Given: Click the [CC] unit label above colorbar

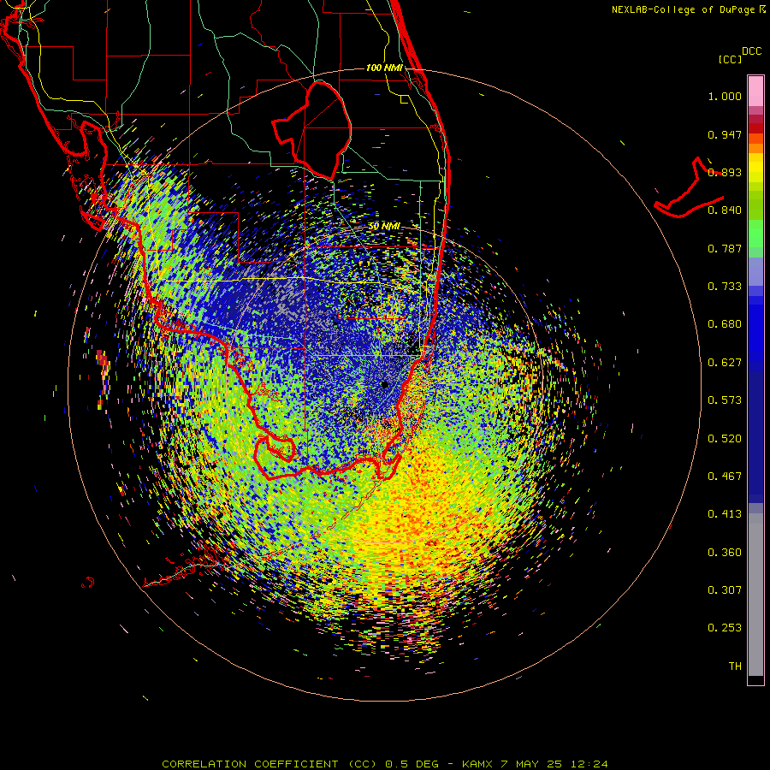Looking at the screenshot, I should click(730, 59).
